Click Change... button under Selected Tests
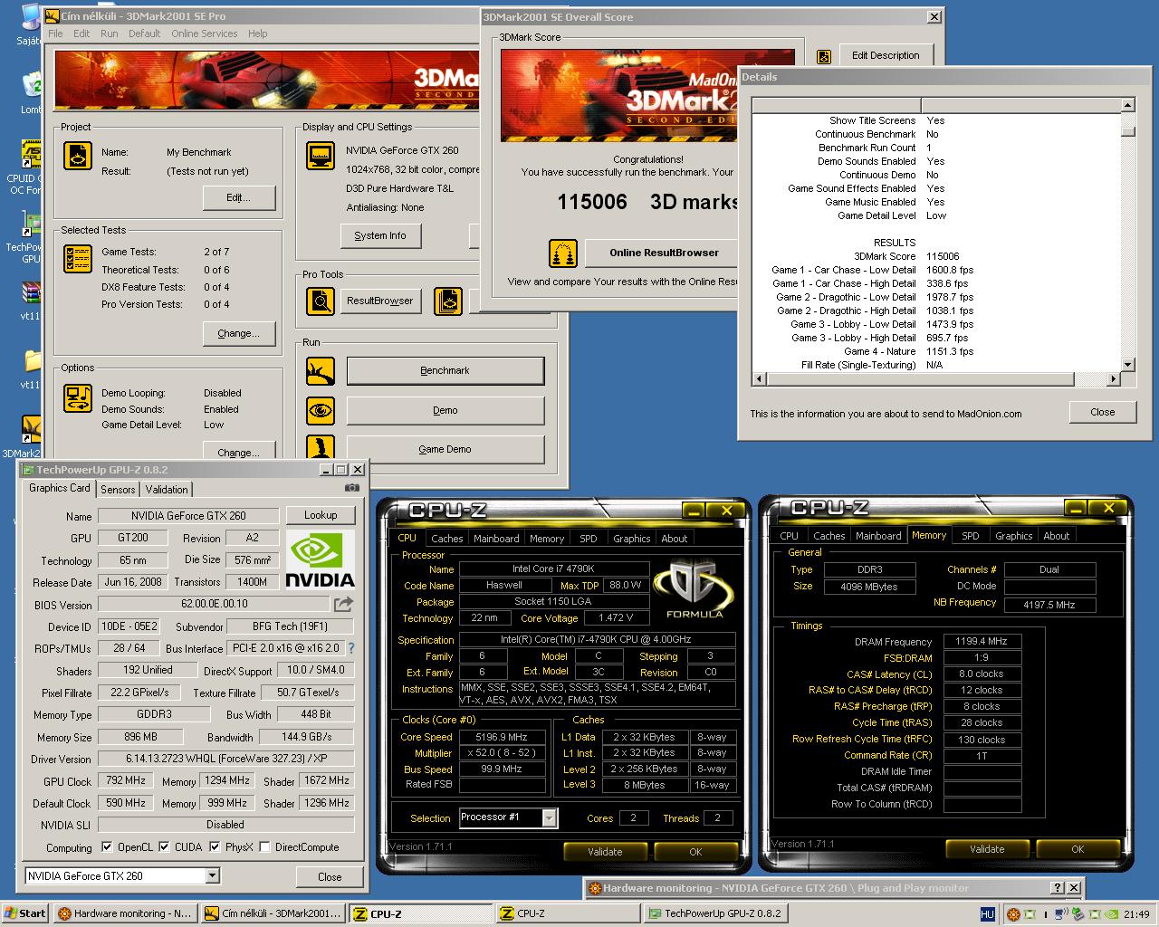This screenshot has width=1159, height=927. click(238, 333)
